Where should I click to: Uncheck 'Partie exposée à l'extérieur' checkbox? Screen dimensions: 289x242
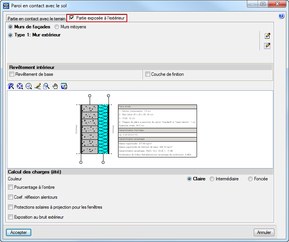point(72,18)
